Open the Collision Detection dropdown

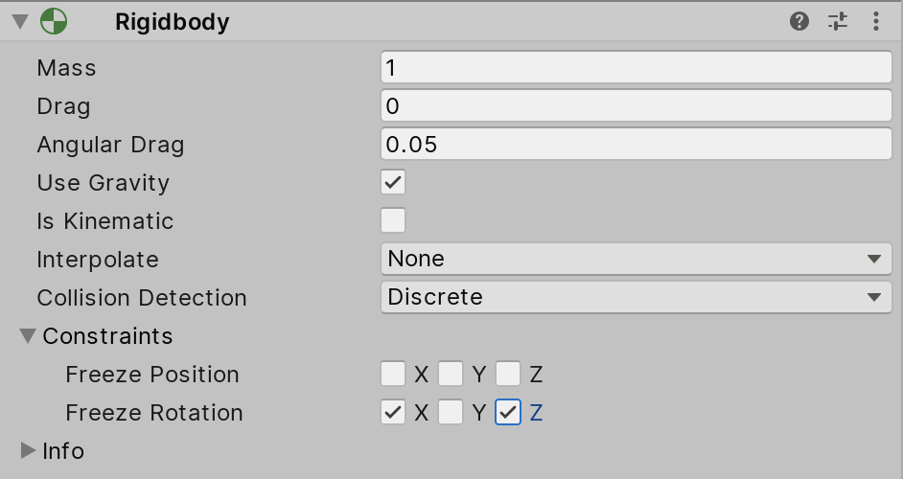click(636, 297)
